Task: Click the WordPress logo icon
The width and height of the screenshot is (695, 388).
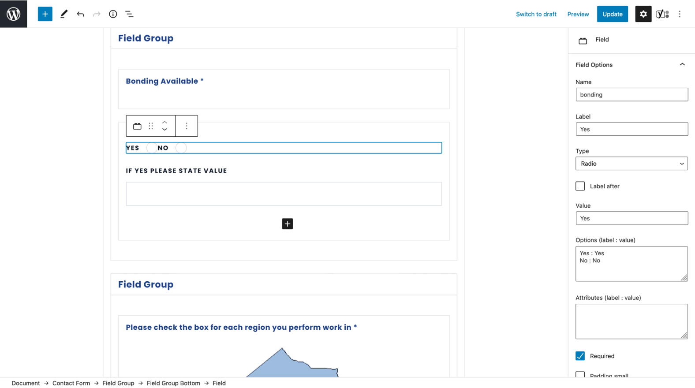Action: point(13,14)
